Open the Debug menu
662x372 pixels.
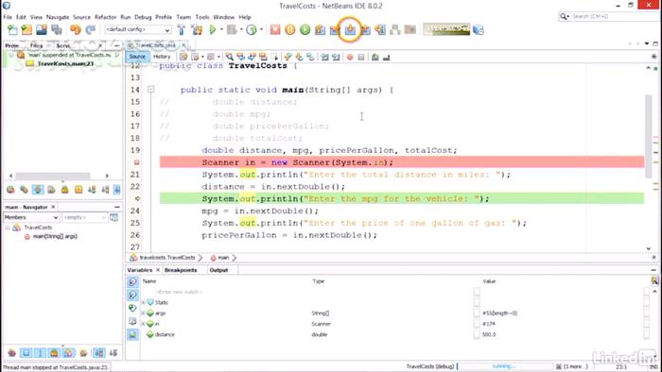click(143, 17)
